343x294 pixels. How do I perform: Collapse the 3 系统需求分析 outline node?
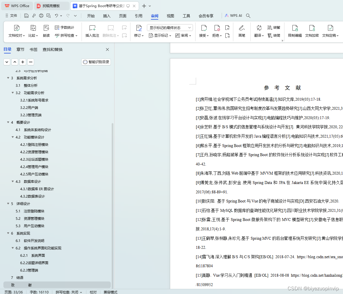(x=8, y=78)
